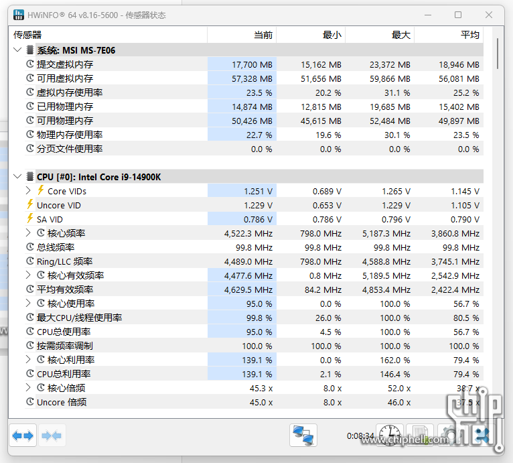
Task: Click the clock icon beside 平均有效频率
Action: pyautogui.click(x=29, y=289)
